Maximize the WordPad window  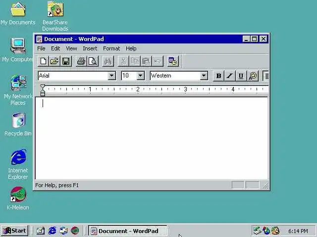click(254, 39)
